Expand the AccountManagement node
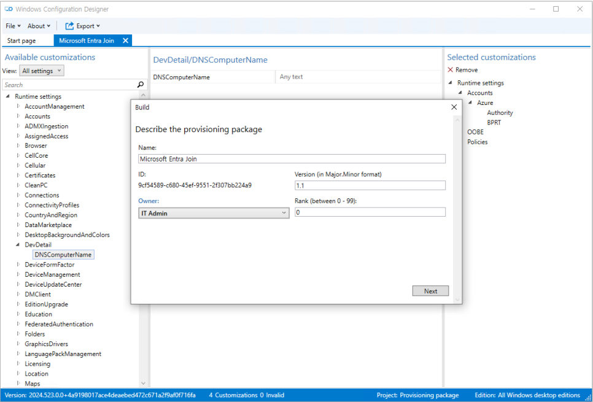 pyautogui.click(x=18, y=106)
